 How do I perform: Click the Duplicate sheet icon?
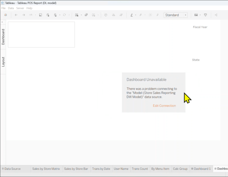coord(86,15)
